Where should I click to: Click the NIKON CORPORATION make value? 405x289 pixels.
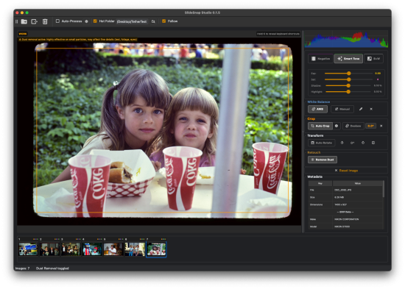click(347, 219)
